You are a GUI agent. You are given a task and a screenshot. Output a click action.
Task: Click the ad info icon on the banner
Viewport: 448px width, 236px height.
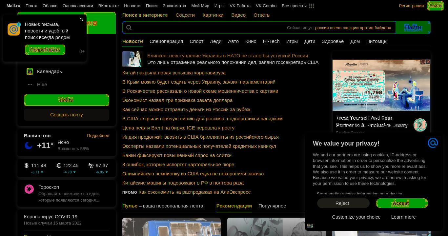coord(423,62)
